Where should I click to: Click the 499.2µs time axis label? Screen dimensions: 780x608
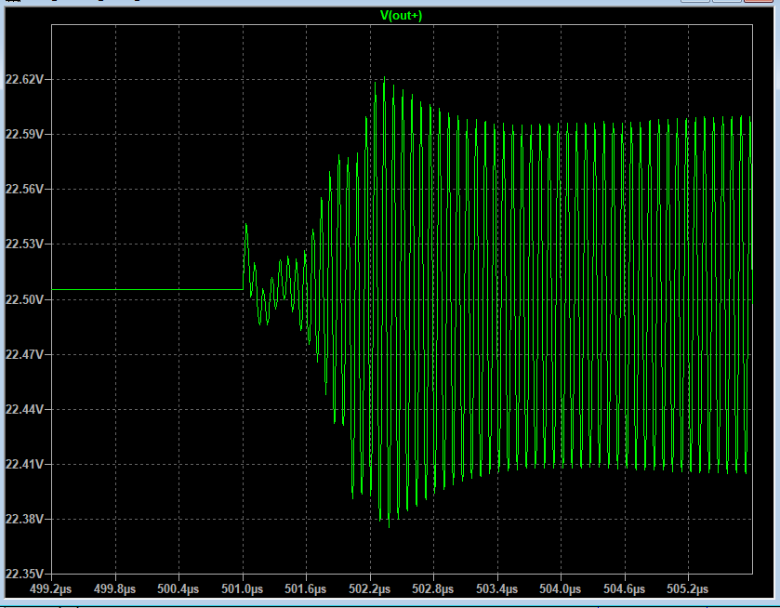click(51, 589)
